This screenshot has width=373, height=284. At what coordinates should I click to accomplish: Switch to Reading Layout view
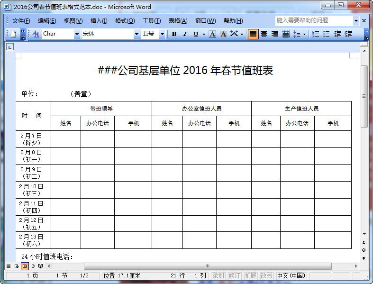click(x=40, y=266)
